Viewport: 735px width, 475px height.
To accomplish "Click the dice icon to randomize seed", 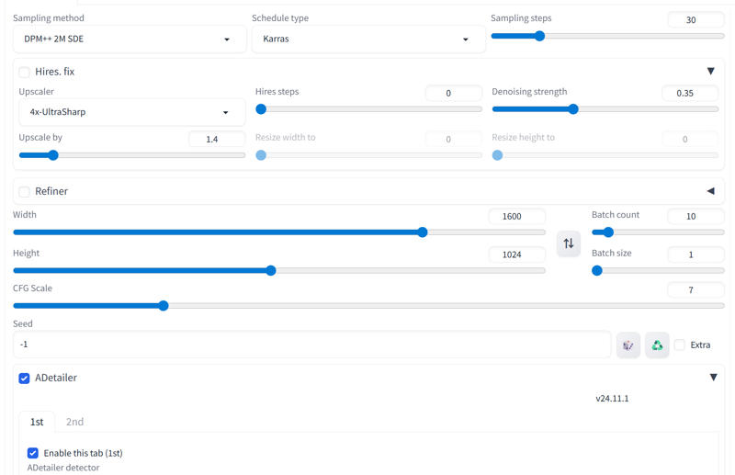I will coord(628,345).
